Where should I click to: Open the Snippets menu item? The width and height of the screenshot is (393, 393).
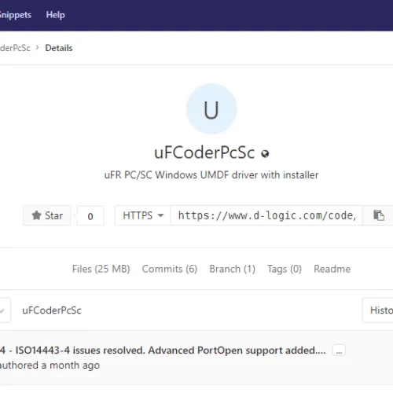16,15
